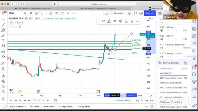Screen dimensions: 198x111
Task: Toggle adj price adjustment
Action: [x=137, y=101]
